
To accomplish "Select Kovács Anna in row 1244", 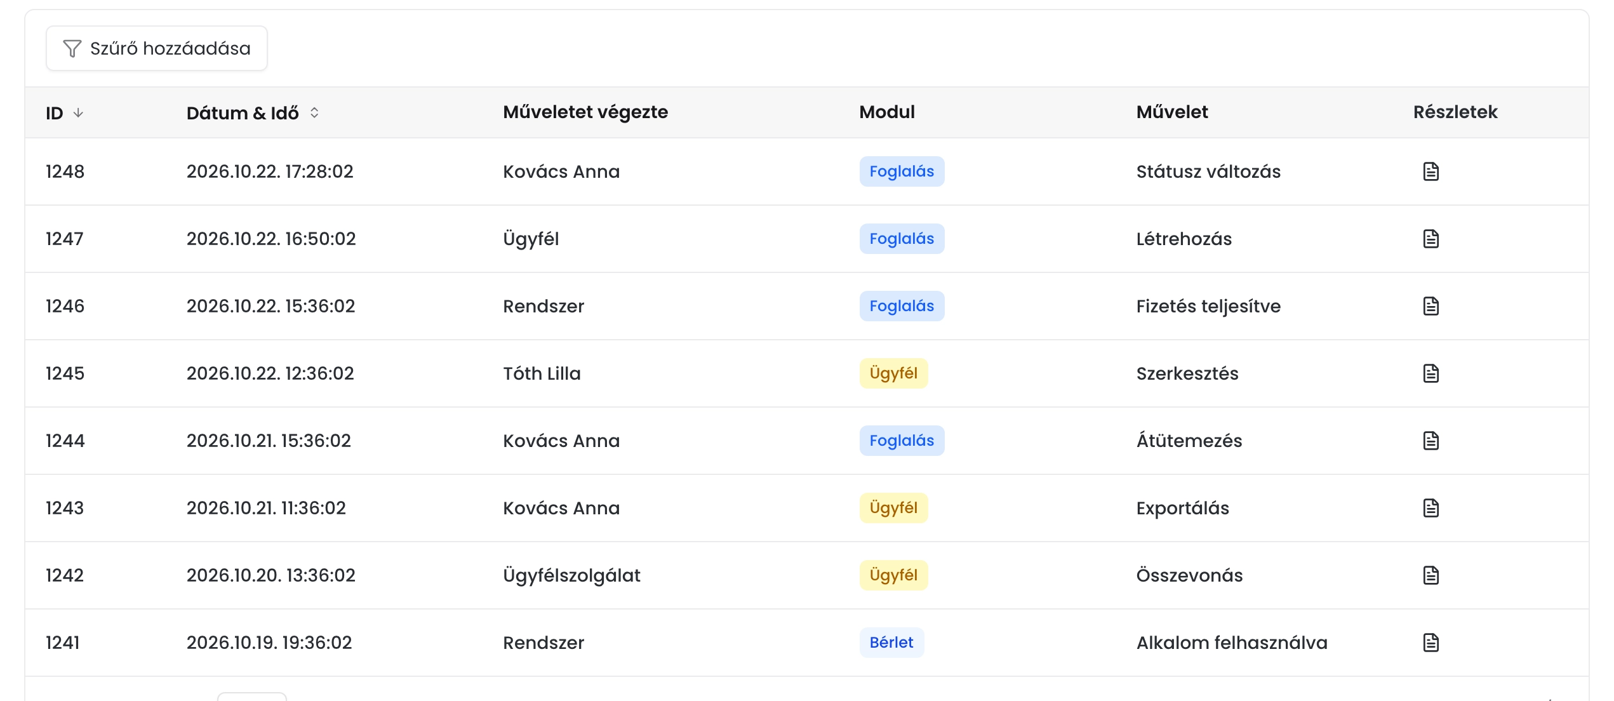I will click(561, 441).
